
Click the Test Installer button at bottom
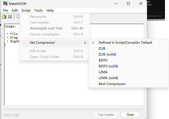(x=106, y=115)
